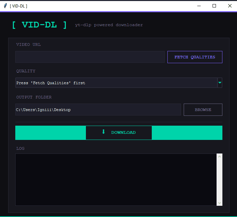Click the log vertical scrollbar track
This screenshot has height=217, width=237.
click(219, 180)
